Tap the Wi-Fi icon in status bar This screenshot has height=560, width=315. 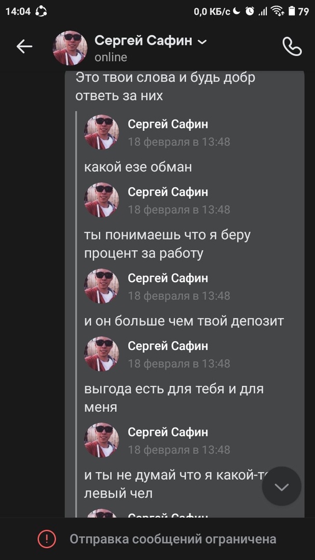tap(278, 11)
